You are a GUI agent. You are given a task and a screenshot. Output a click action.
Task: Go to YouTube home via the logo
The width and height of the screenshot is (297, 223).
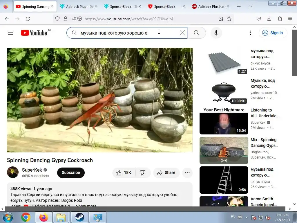[34, 33]
